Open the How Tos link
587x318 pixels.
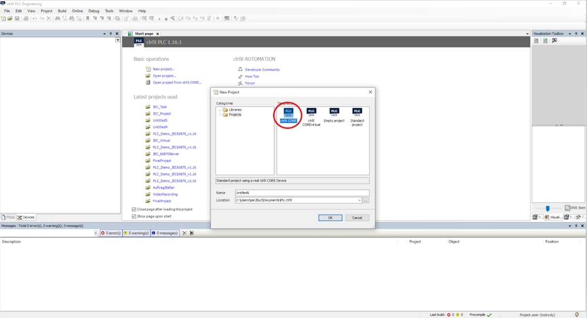252,76
